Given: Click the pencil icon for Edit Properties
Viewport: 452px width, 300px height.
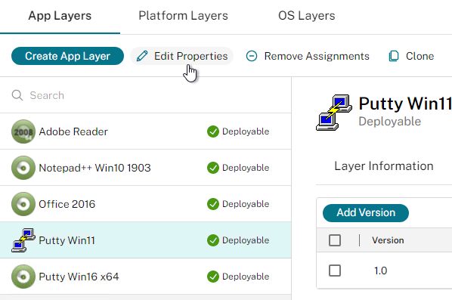Looking at the screenshot, I should 142,56.
